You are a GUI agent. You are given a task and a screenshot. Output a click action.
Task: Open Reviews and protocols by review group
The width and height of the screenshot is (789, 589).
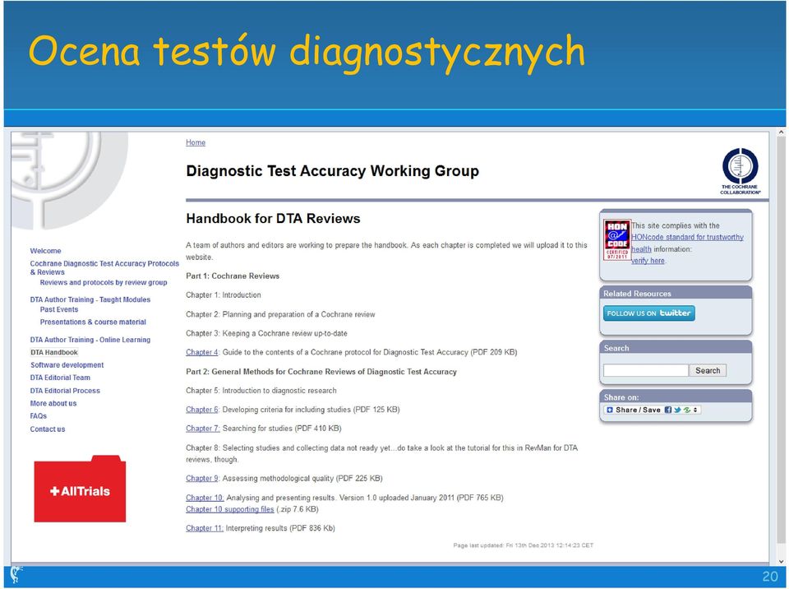tap(104, 283)
